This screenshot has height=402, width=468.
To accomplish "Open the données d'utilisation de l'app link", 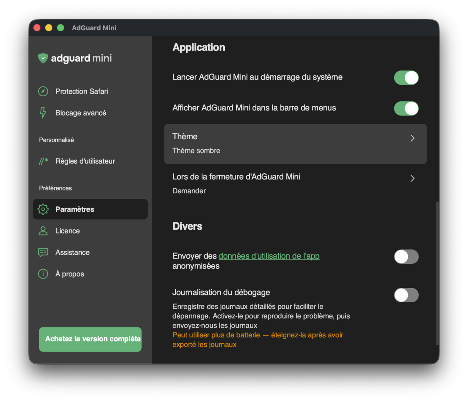I will point(269,256).
